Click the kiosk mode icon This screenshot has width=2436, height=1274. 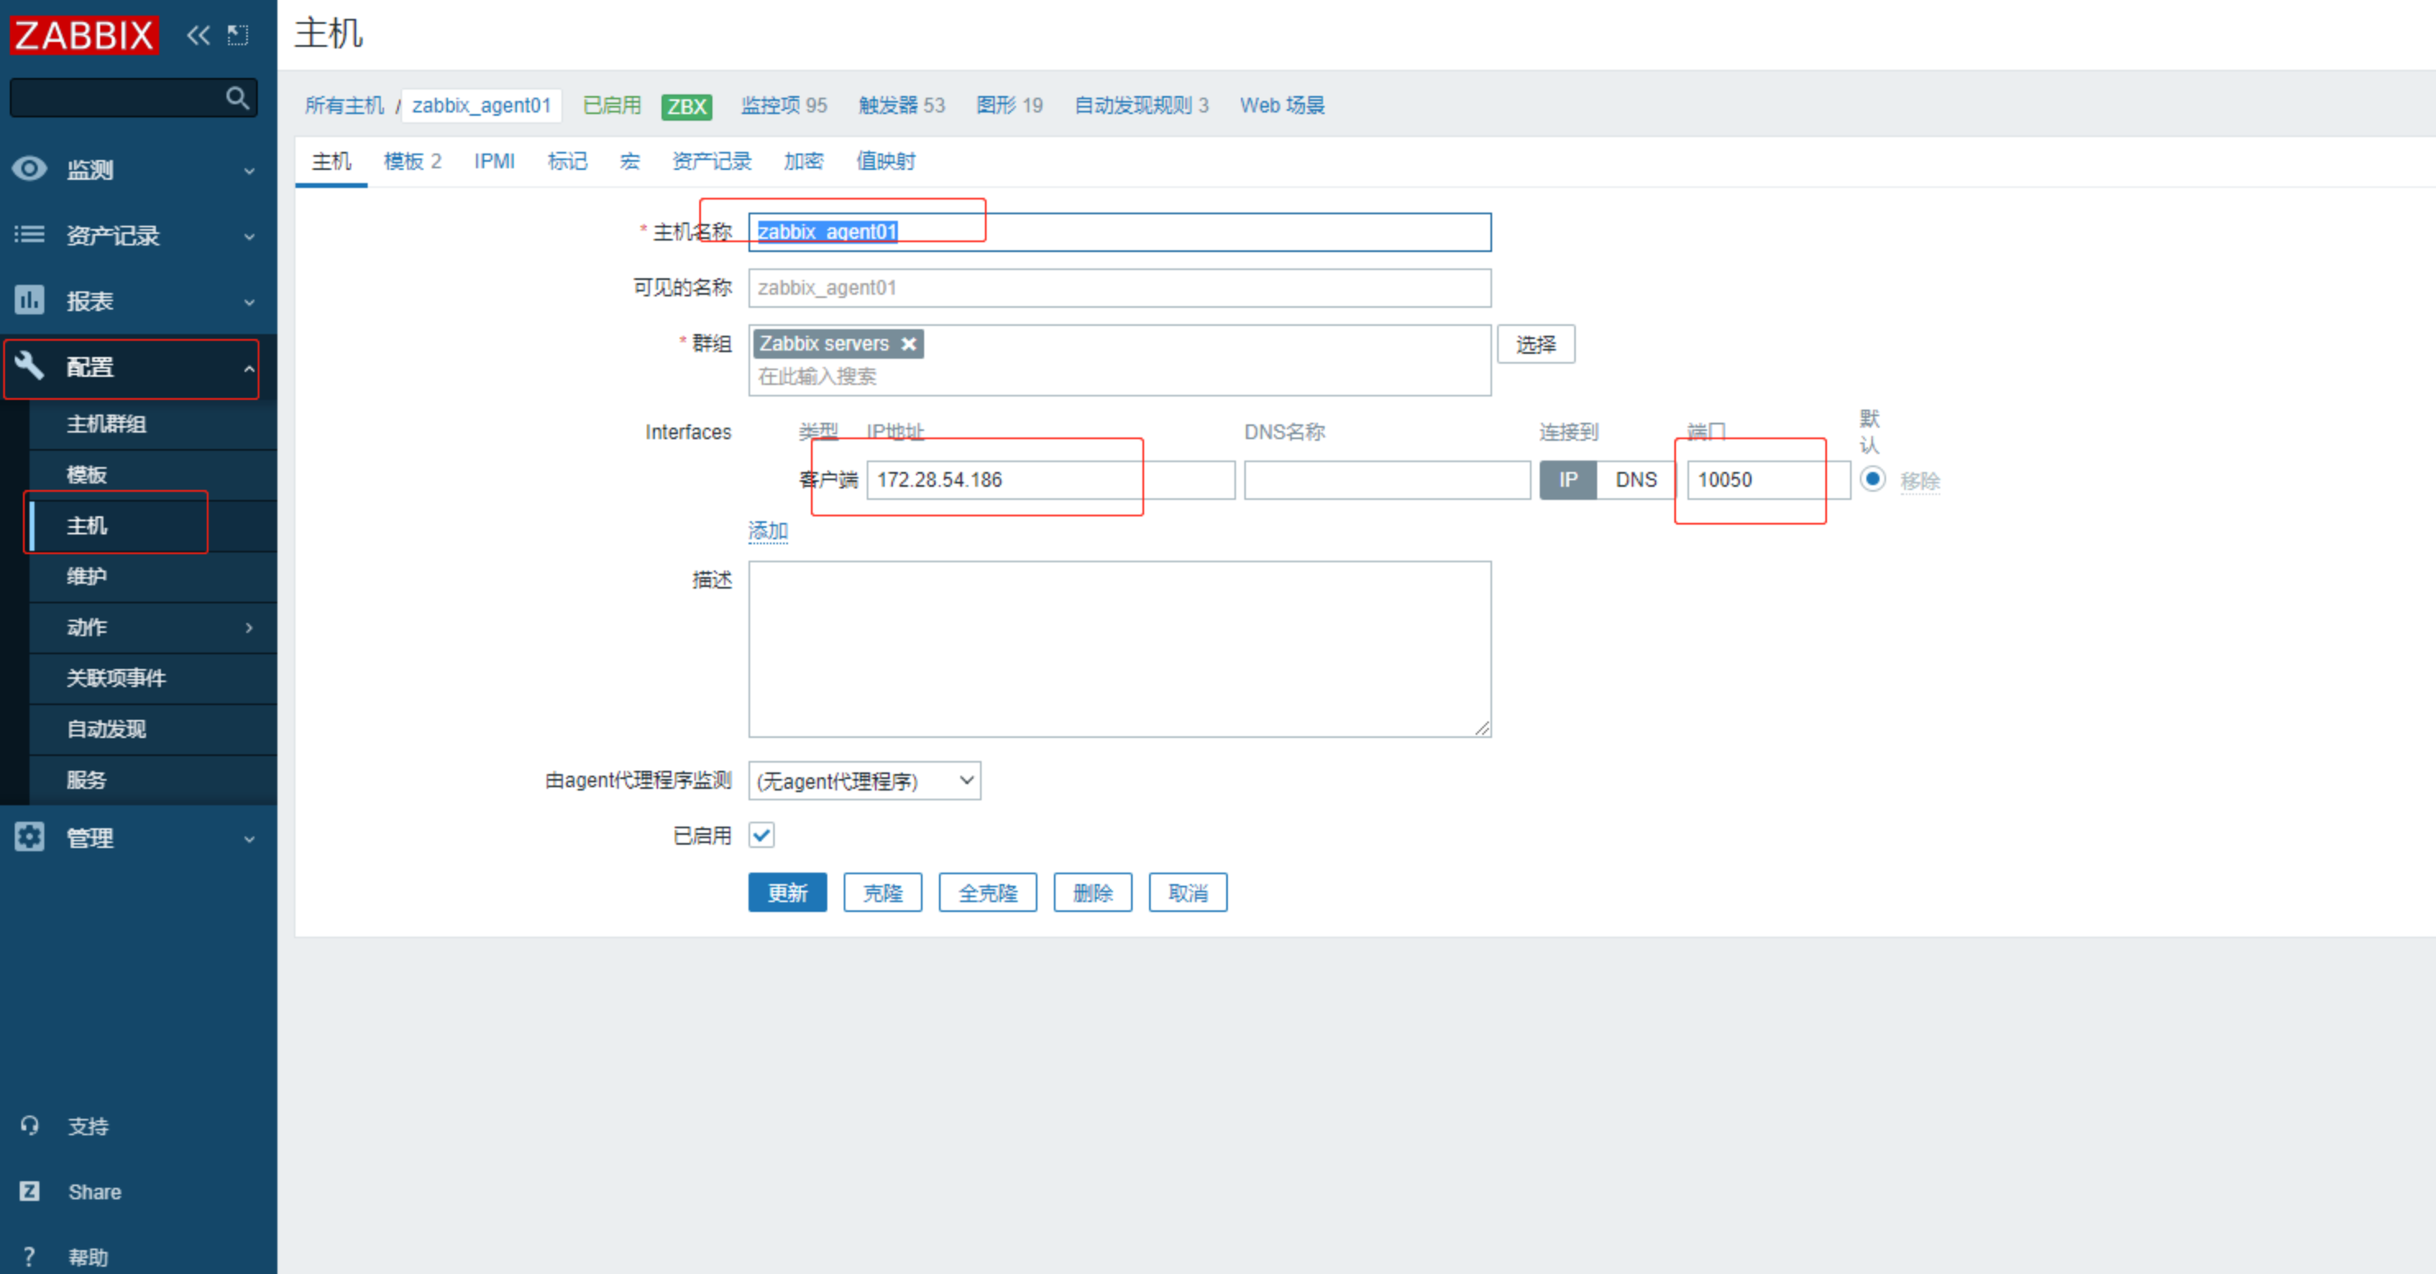(x=237, y=36)
